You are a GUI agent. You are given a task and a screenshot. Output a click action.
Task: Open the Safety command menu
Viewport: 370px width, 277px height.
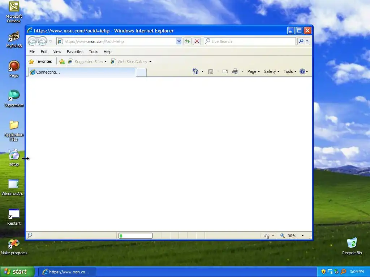coord(272,71)
